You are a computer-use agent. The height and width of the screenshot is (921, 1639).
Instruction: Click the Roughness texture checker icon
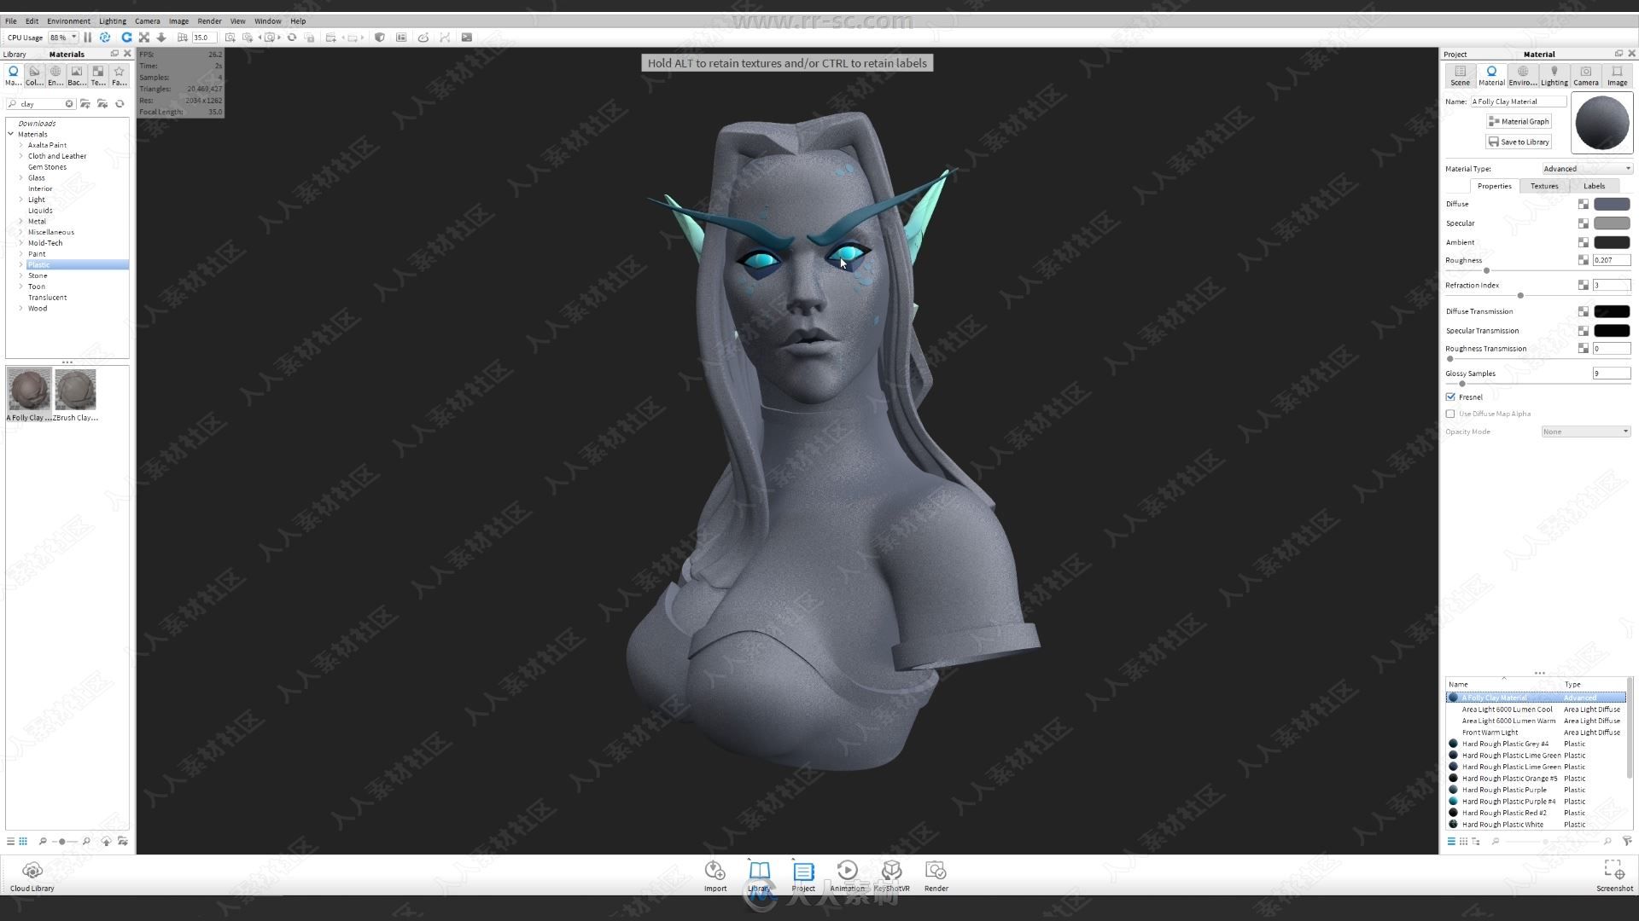[1584, 260]
